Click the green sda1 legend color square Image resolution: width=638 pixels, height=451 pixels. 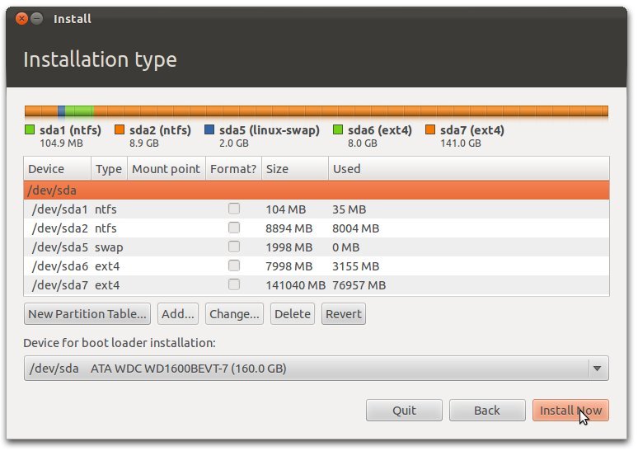(x=30, y=130)
